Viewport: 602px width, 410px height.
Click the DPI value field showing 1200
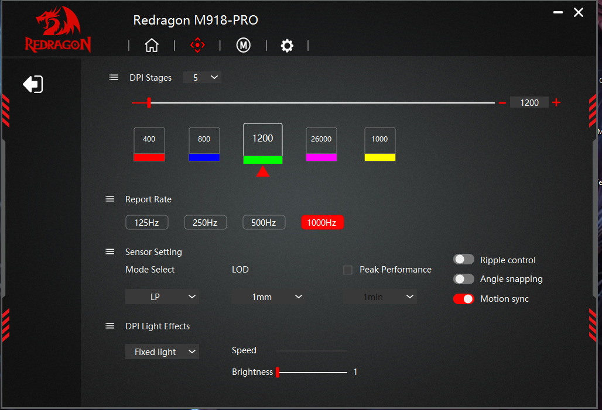pos(529,103)
